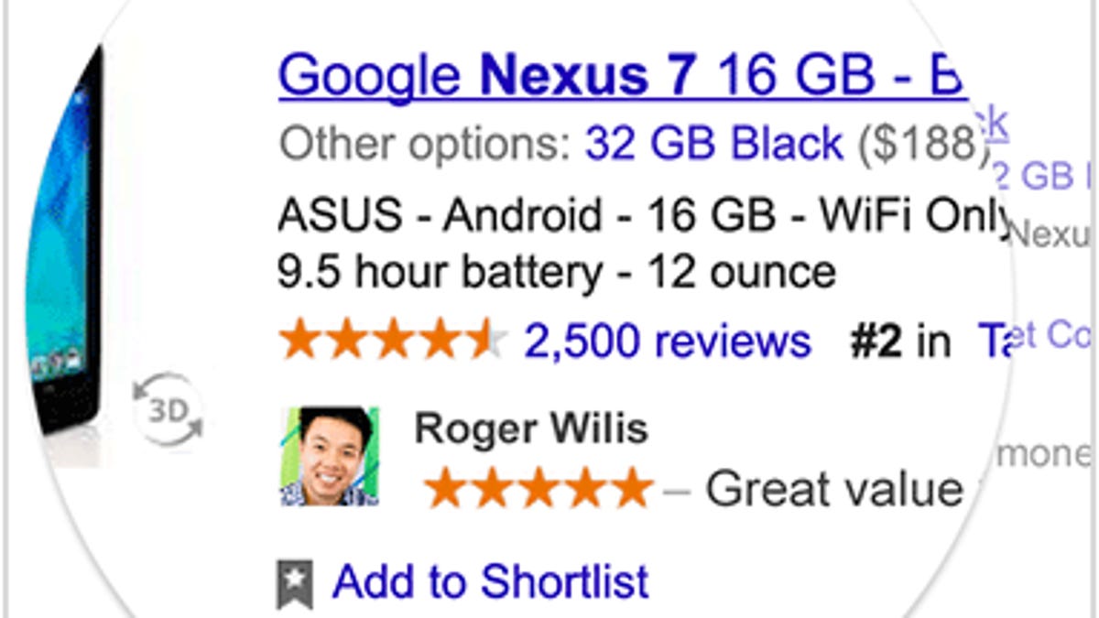Click the bookmark icon beside Add to Shortlist

tap(294, 584)
